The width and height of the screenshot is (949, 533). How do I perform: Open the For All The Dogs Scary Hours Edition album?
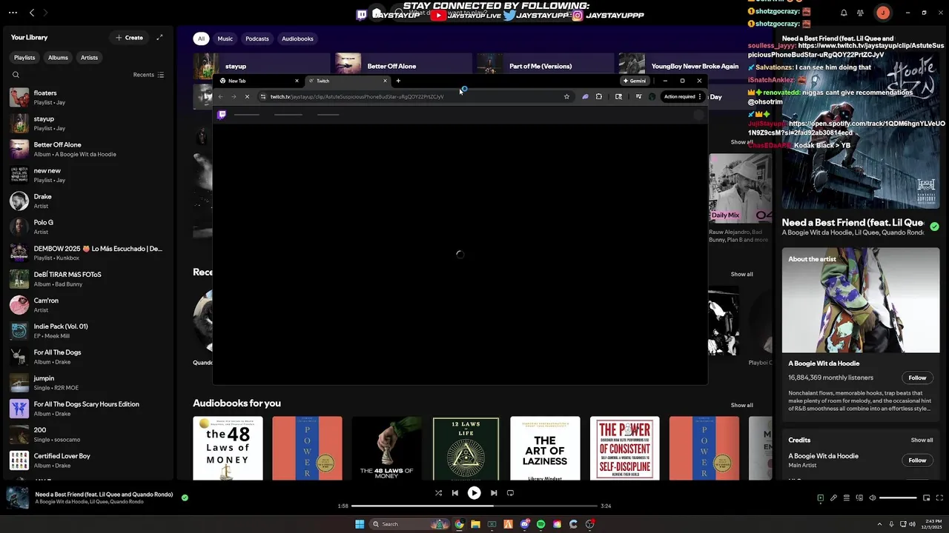87,409
